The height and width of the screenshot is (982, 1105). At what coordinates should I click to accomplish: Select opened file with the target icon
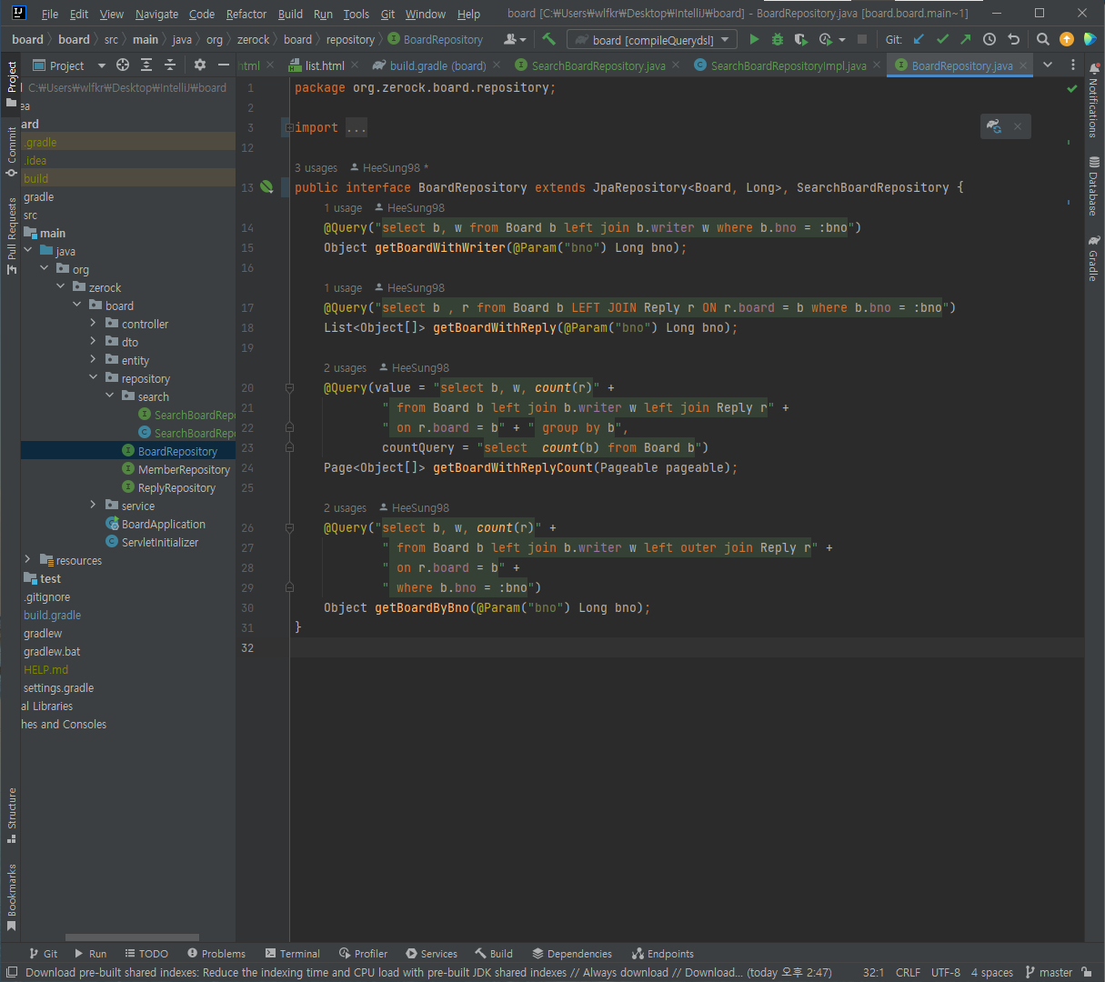point(123,65)
